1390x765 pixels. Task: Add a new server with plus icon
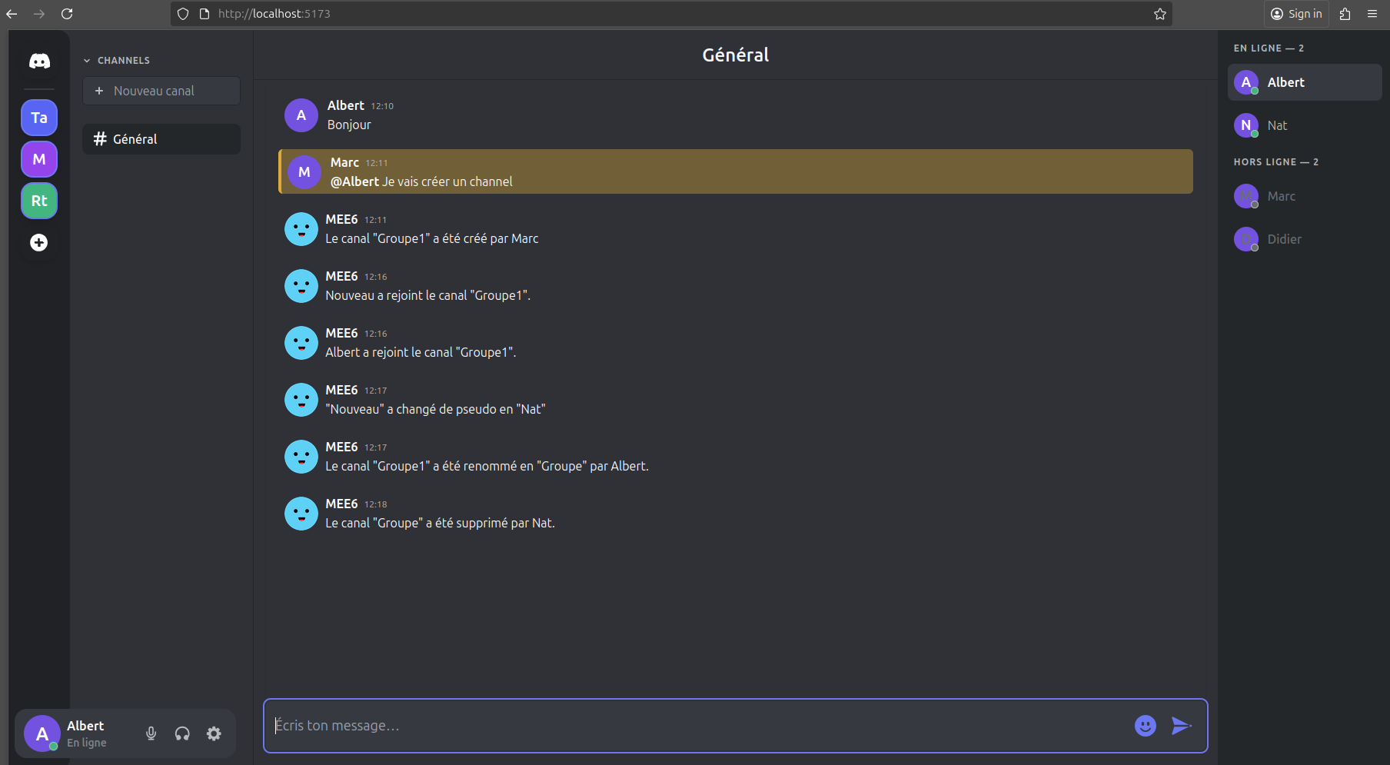[x=39, y=243]
